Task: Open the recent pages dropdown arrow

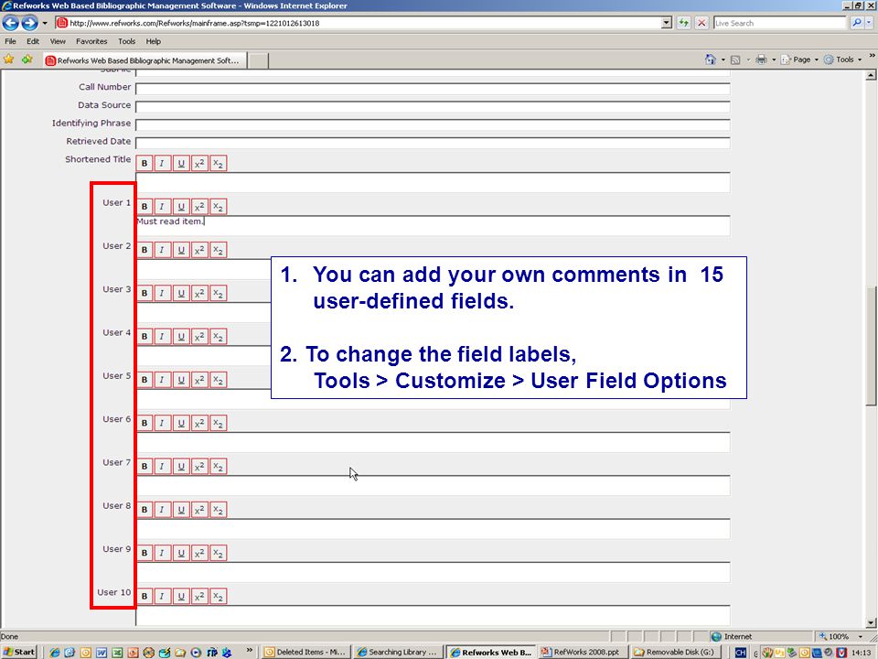Action: point(45,24)
